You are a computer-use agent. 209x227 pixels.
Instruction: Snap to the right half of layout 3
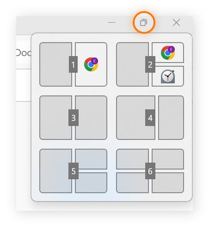pyautogui.click(x=91, y=117)
